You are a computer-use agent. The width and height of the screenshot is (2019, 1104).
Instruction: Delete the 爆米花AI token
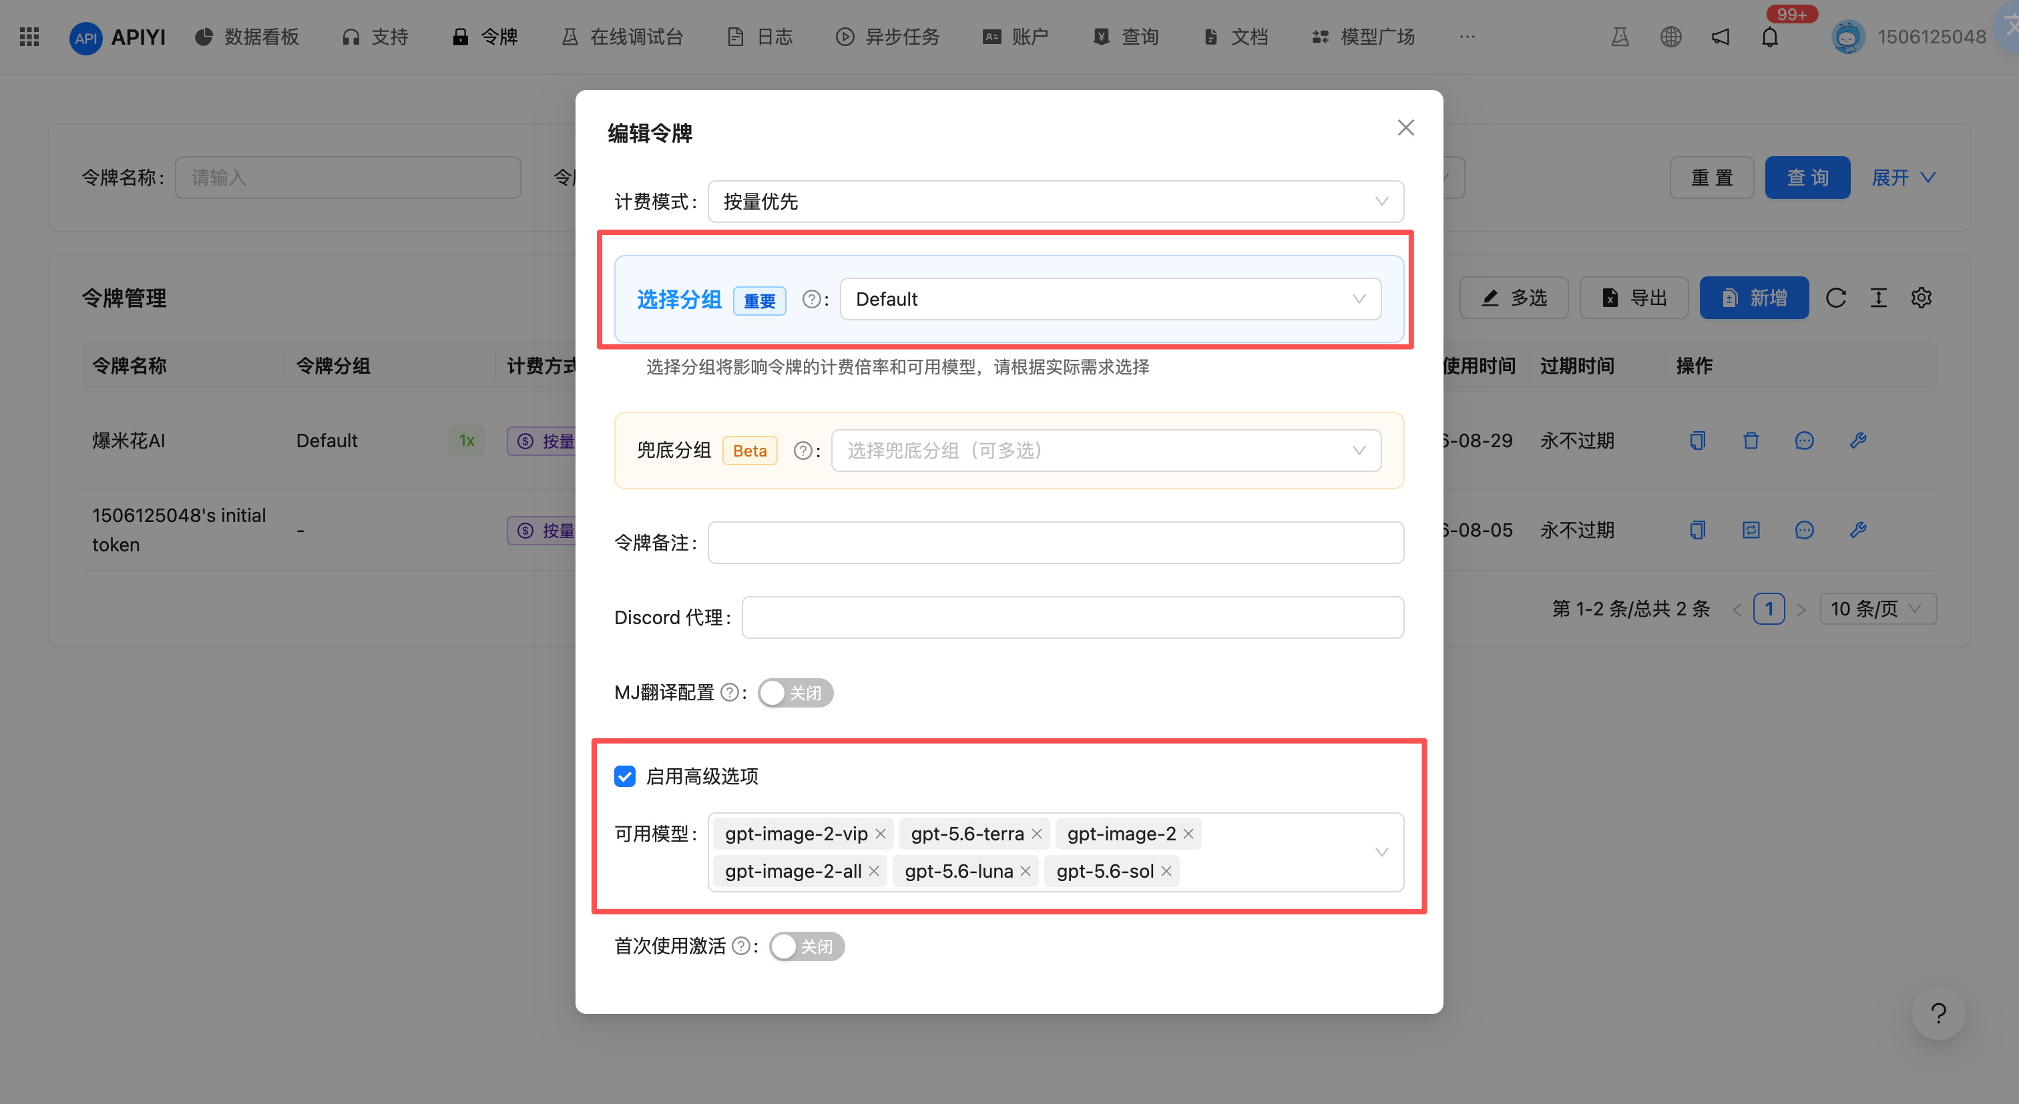(1751, 441)
